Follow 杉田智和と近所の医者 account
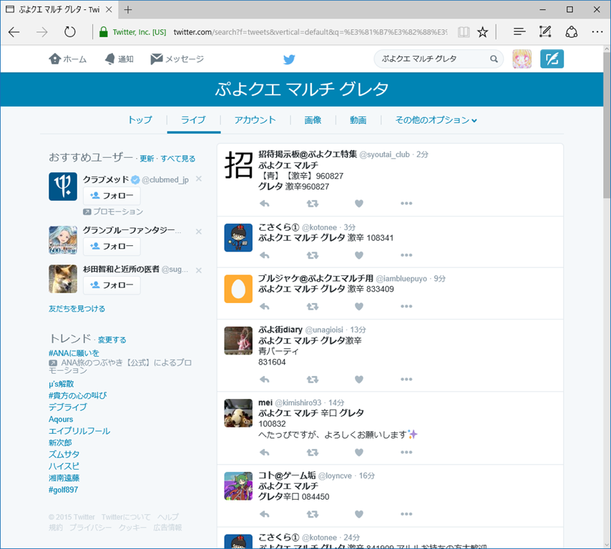This screenshot has width=611, height=549. point(112,285)
